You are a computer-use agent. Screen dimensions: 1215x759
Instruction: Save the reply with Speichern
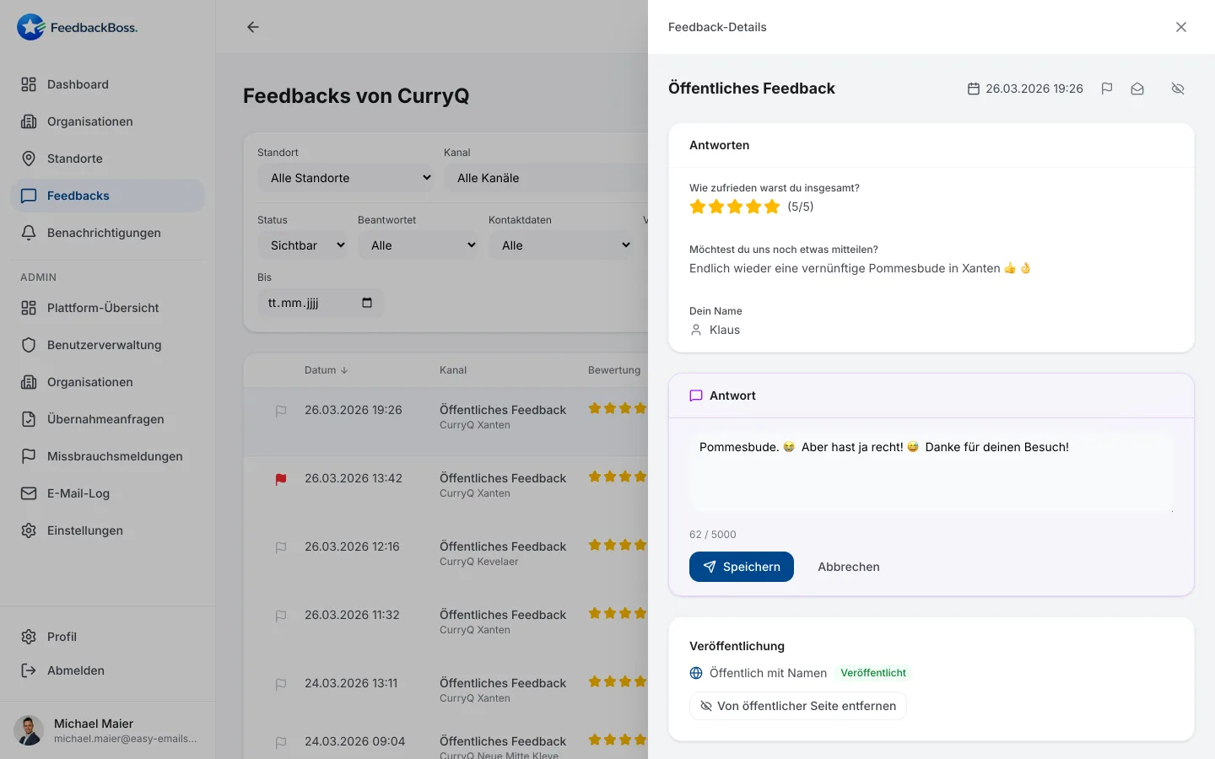[742, 567]
